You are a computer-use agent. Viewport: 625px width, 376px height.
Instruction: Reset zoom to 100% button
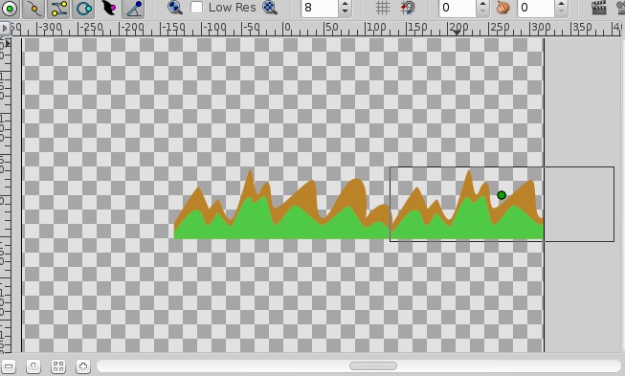(33, 366)
